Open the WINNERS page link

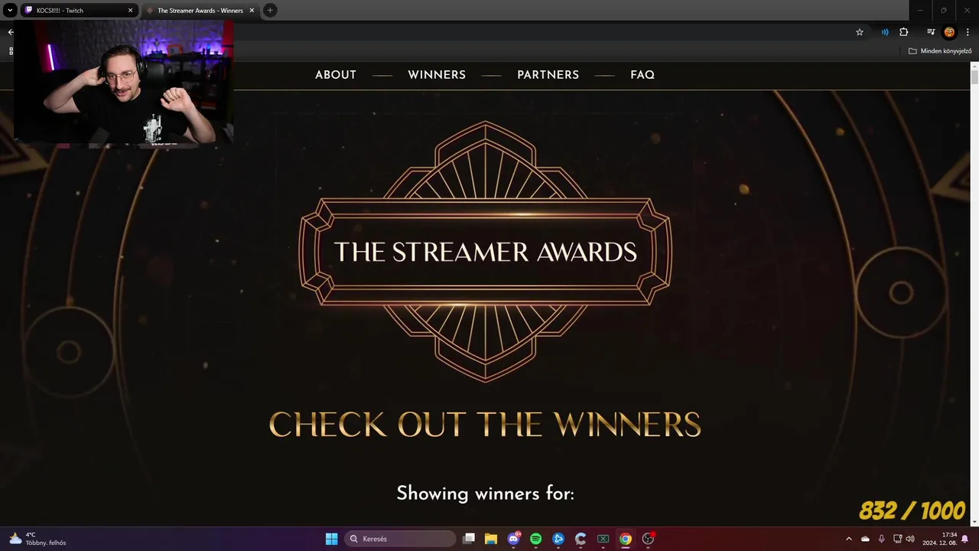point(437,75)
